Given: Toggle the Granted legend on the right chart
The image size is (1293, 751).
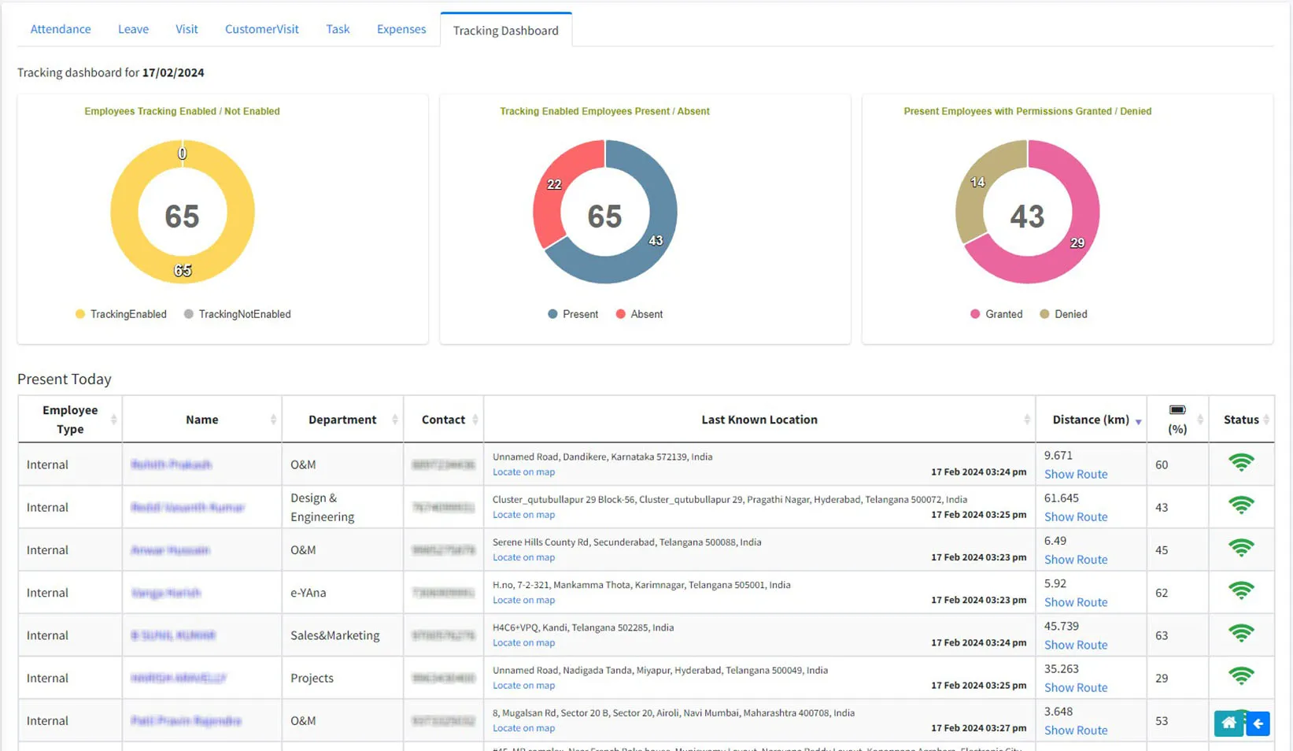Looking at the screenshot, I should click(996, 313).
